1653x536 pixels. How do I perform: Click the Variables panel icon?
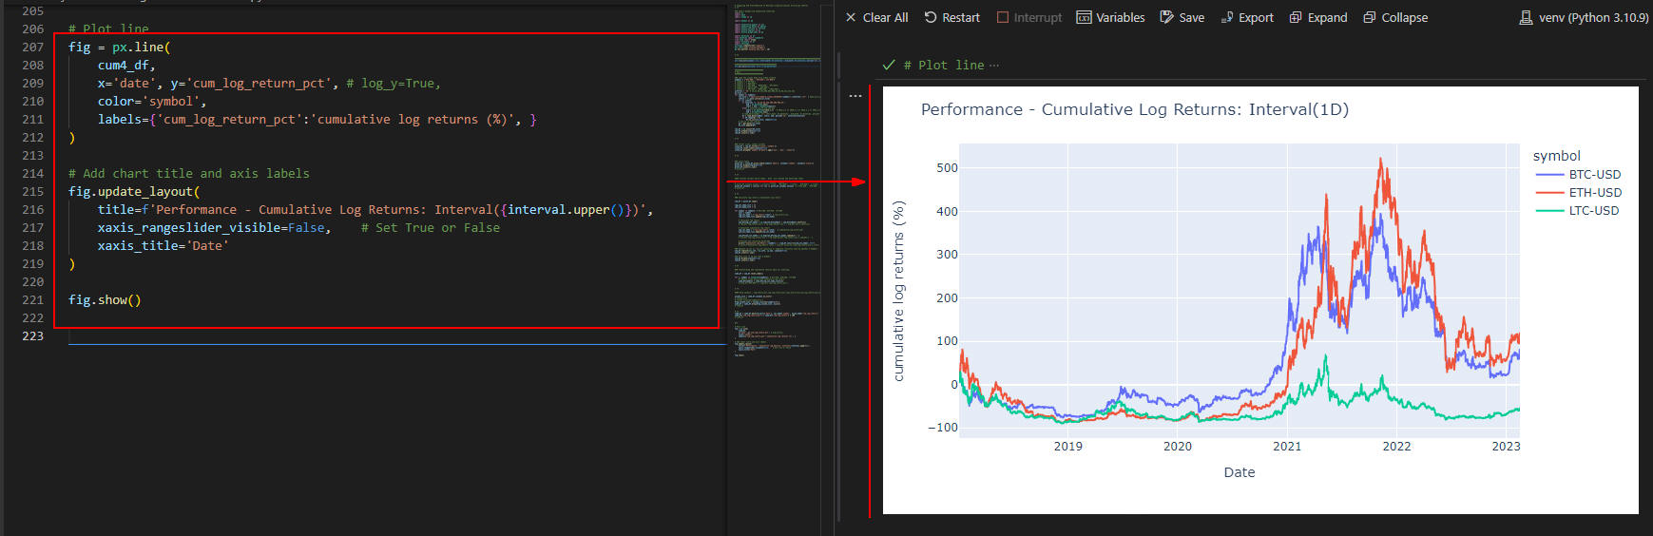click(1084, 17)
